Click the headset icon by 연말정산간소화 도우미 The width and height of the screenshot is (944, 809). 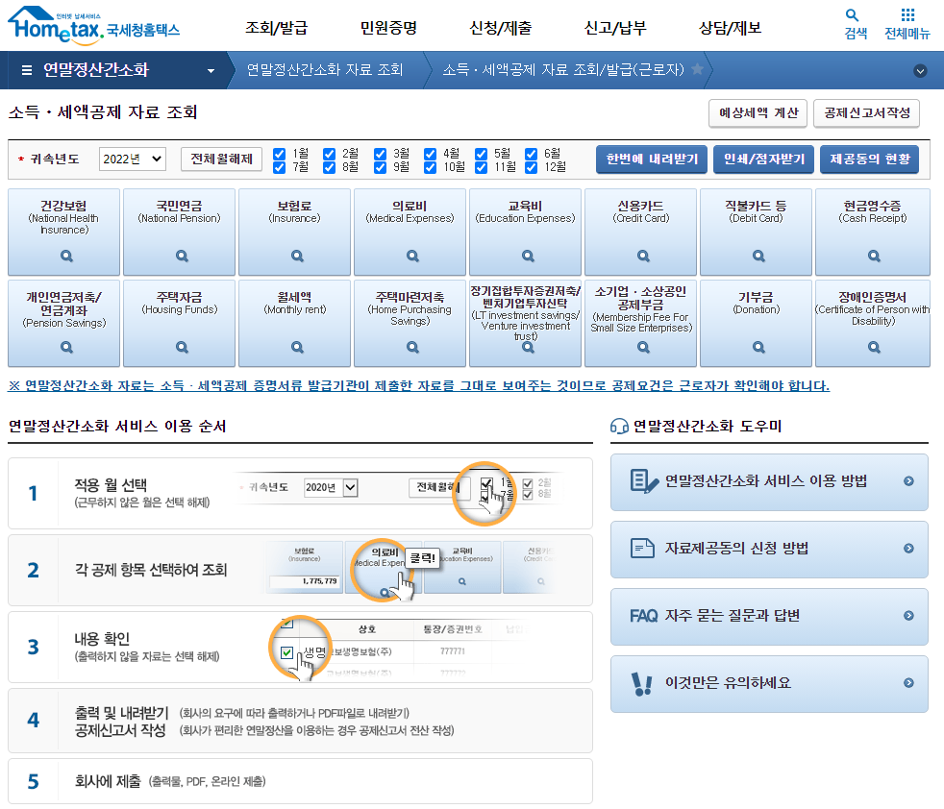point(619,427)
